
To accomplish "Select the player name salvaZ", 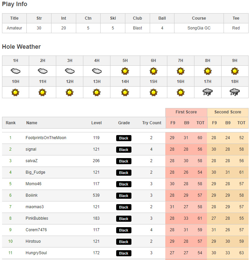I will pyautogui.click(x=32, y=161).
